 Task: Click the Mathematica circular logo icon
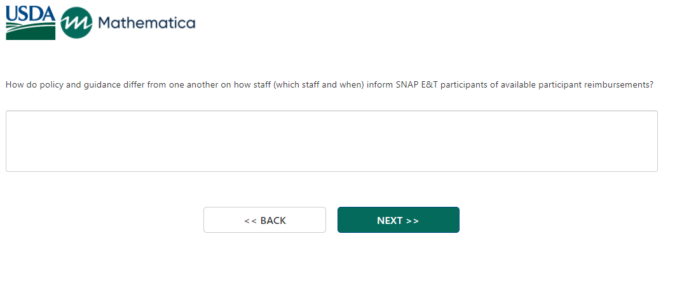76,24
